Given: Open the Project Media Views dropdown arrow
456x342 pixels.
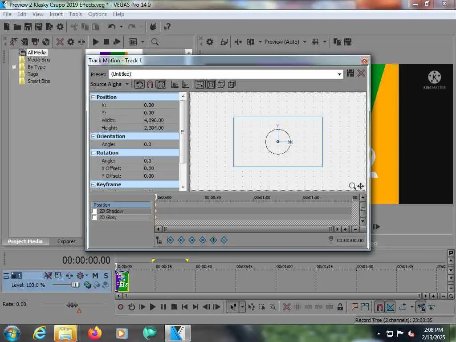Looking at the screenshot, I should [142, 42].
